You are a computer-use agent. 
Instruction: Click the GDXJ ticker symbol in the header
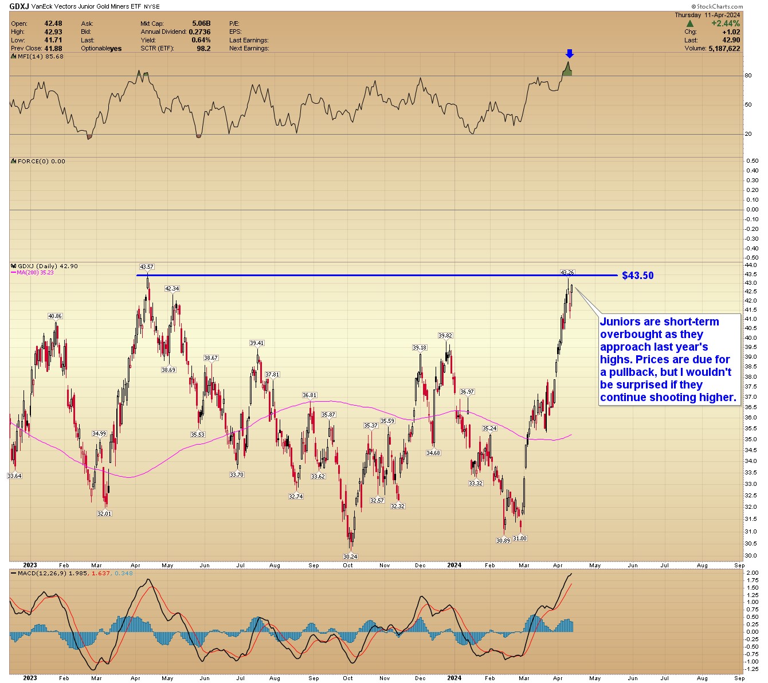(x=19, y=6)
